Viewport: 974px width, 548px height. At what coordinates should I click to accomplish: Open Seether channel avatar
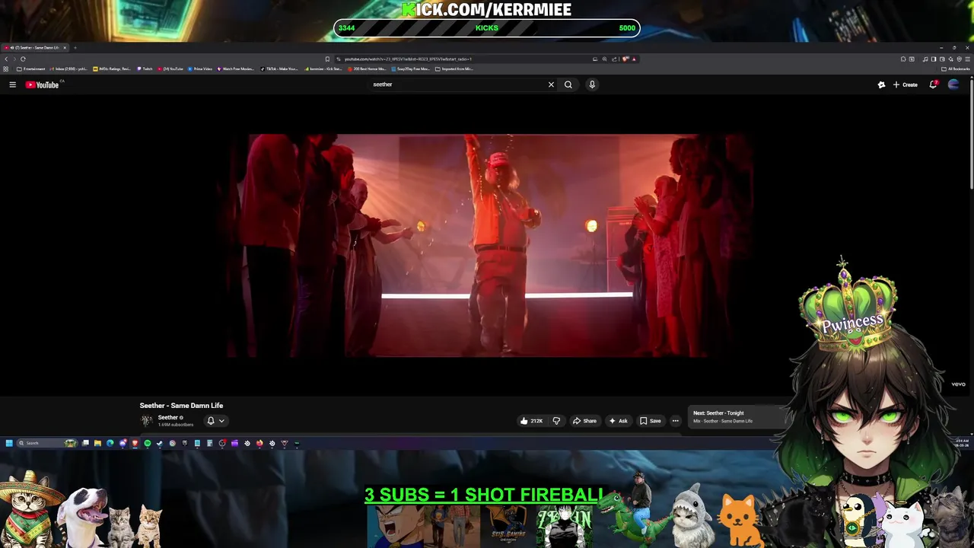click(146, 420)
